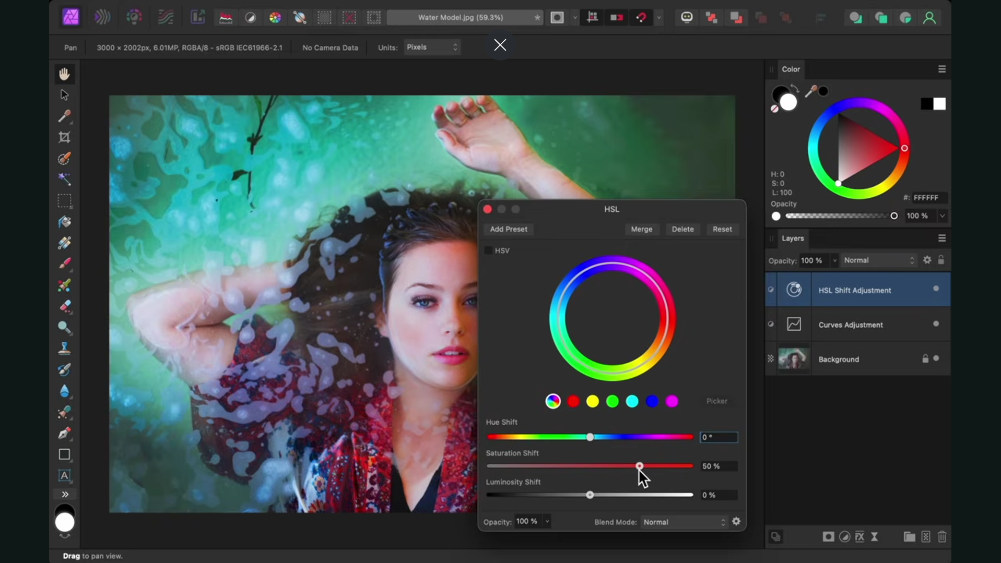This screenshot has height=563, width=1001.
Task: Open the Units Pixels dropdown
Action: [x=432, y=47]
